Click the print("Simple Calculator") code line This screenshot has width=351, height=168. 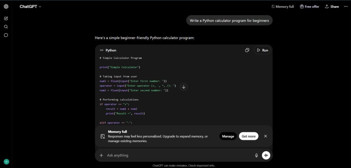120,67
